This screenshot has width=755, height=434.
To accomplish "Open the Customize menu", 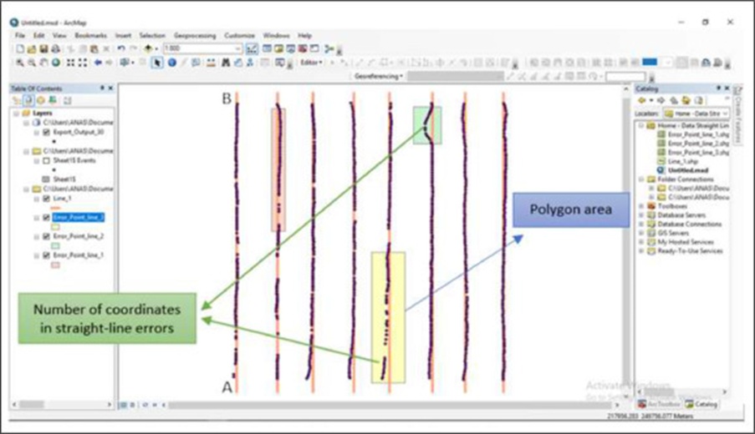I will [239, 36].
